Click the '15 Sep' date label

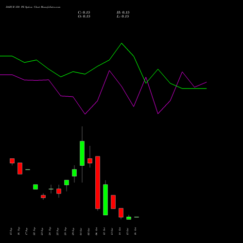pyautogui.click(x=11, y=231)
